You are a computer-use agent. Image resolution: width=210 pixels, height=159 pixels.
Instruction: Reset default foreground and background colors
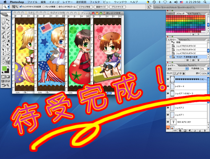pos(3,72)
